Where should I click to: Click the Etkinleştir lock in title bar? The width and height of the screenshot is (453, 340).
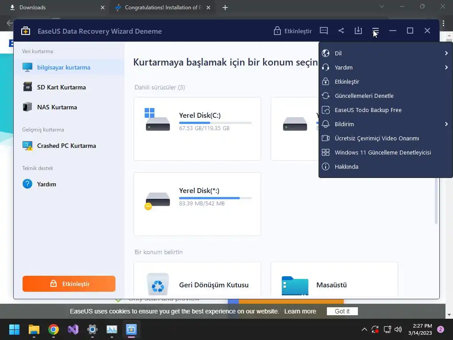pyautogui.click(x=293, y=31)
